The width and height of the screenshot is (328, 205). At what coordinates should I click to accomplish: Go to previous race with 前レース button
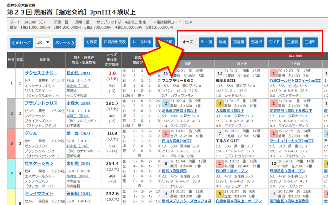21,42
